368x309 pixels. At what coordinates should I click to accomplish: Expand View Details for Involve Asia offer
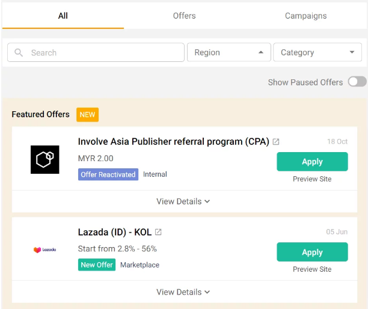[x=183, y=201]
